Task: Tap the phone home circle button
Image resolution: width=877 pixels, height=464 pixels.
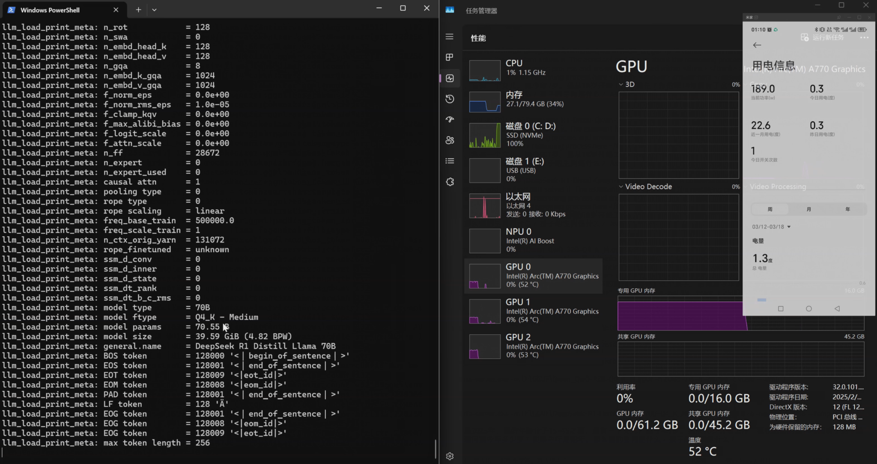Action: point(808,308)
